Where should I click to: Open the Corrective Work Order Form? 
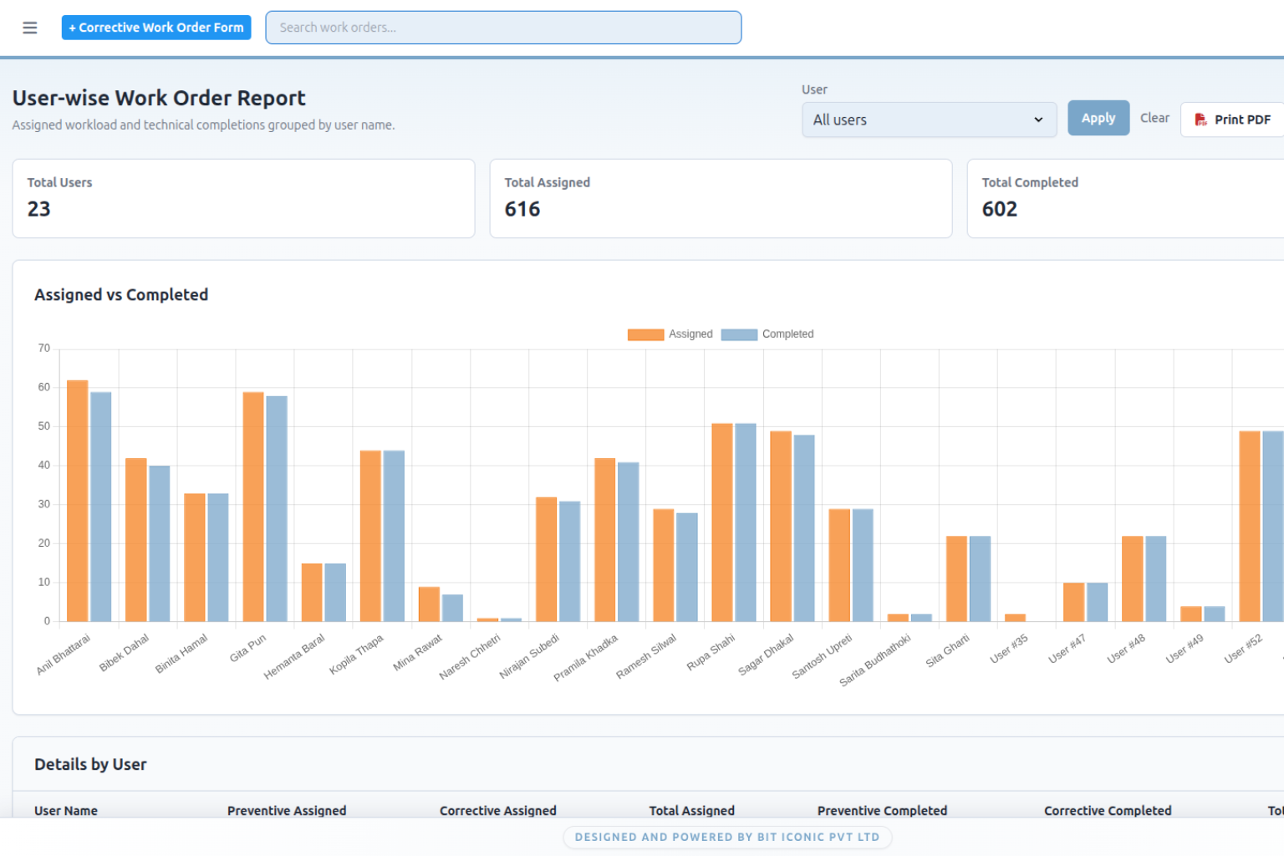click(x=156, y=28)
